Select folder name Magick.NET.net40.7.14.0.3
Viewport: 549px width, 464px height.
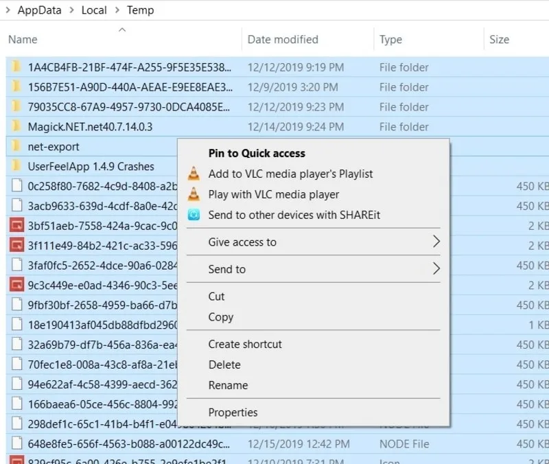(91, 126)
